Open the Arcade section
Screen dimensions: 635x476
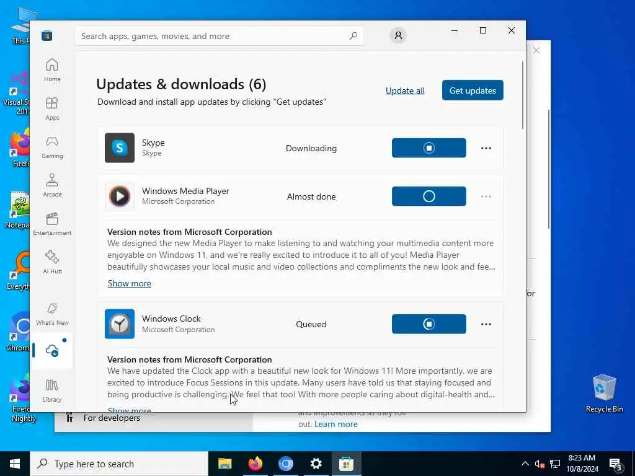(52, 185)
